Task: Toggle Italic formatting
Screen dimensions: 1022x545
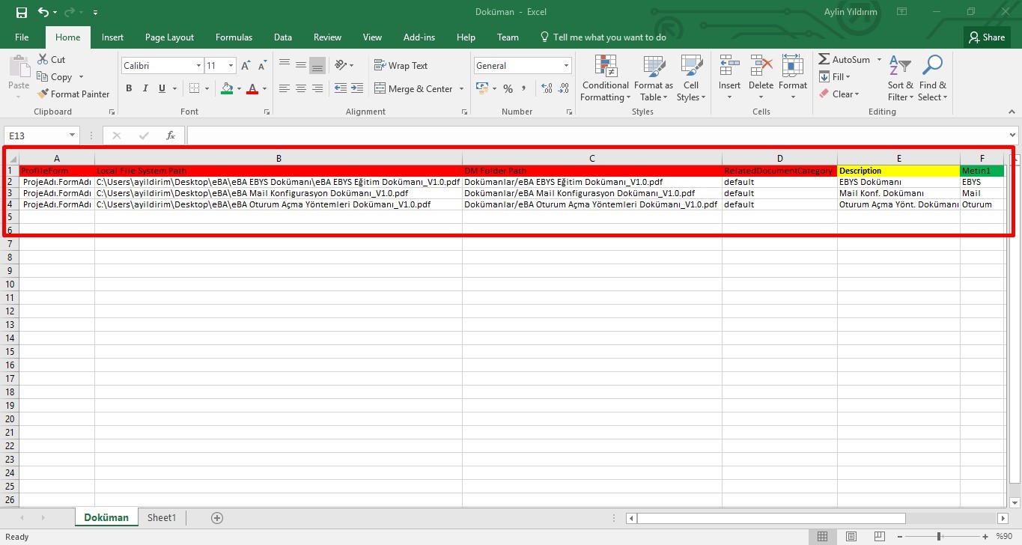Action: (145, 88)
